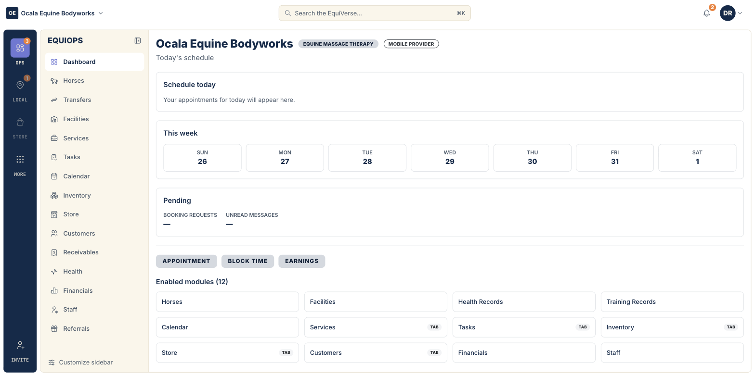Click the Financials bar chart icon
Screen dimensions: 755x376
(x=54, y=291)
